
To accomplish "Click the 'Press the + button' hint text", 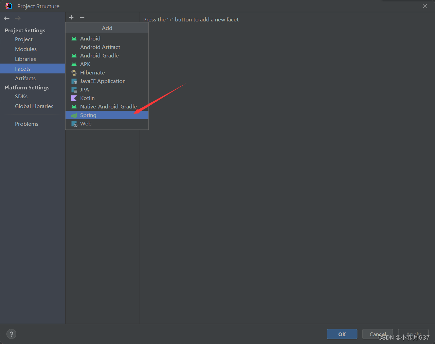I will (191, 20).
